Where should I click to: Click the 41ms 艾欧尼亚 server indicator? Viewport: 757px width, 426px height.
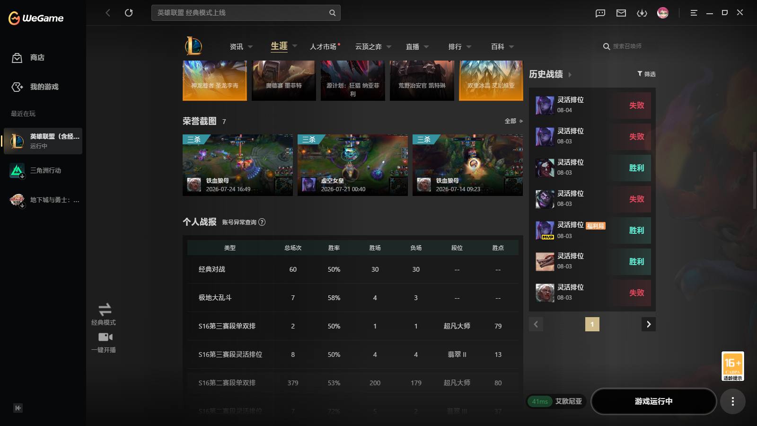(x=556, y=401)
